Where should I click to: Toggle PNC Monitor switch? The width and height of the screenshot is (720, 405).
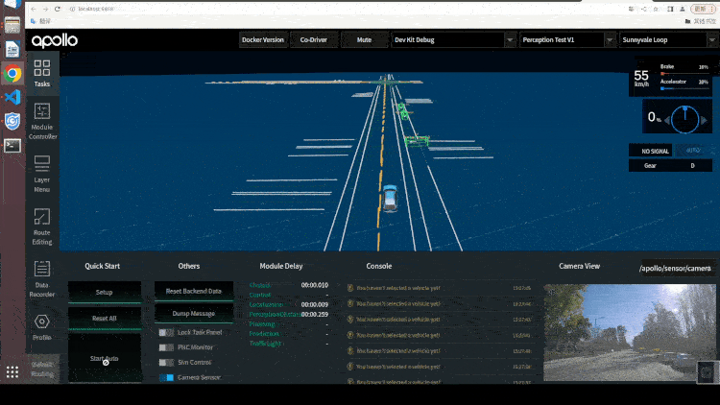coord(166,347)
